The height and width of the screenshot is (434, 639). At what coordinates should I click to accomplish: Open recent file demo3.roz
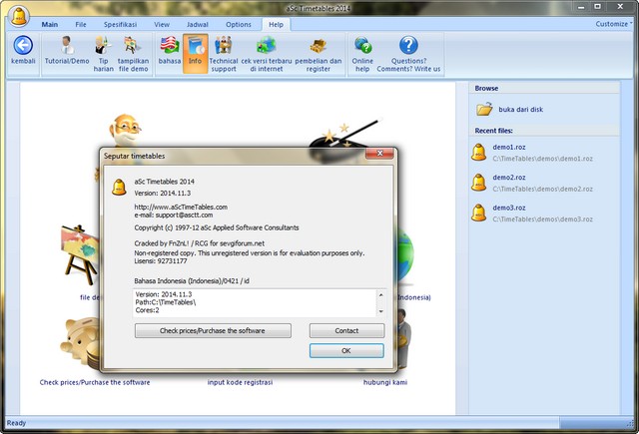pos(509,208)
